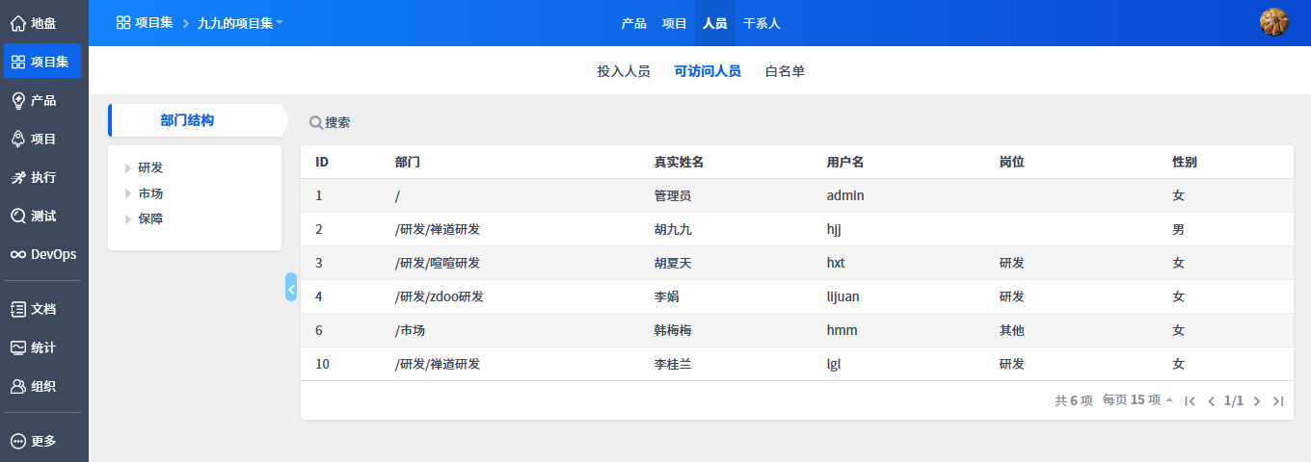This screenshot has width=1311, height=462.
Task: Open the 干系人 top navigation item
Action: point(762,23)
